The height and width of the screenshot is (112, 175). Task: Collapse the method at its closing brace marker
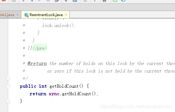pos(8,101)
